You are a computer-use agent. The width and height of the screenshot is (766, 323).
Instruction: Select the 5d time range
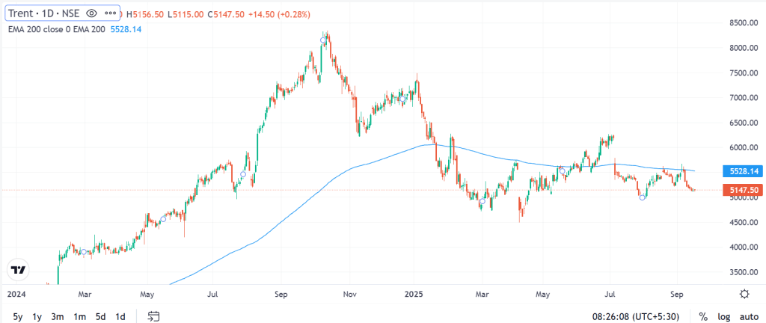[101, 317]
